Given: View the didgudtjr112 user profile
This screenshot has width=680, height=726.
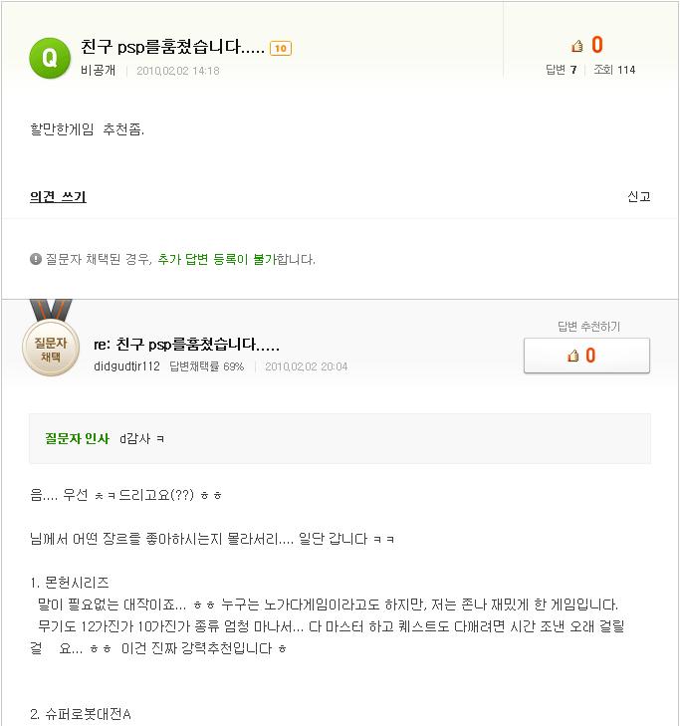Looking at the screenshot, I should pos(126,366).
